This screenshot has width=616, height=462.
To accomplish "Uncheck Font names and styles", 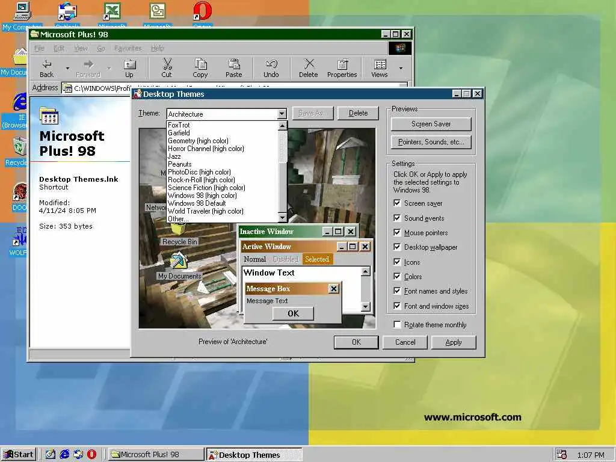I will click(397, 291).
